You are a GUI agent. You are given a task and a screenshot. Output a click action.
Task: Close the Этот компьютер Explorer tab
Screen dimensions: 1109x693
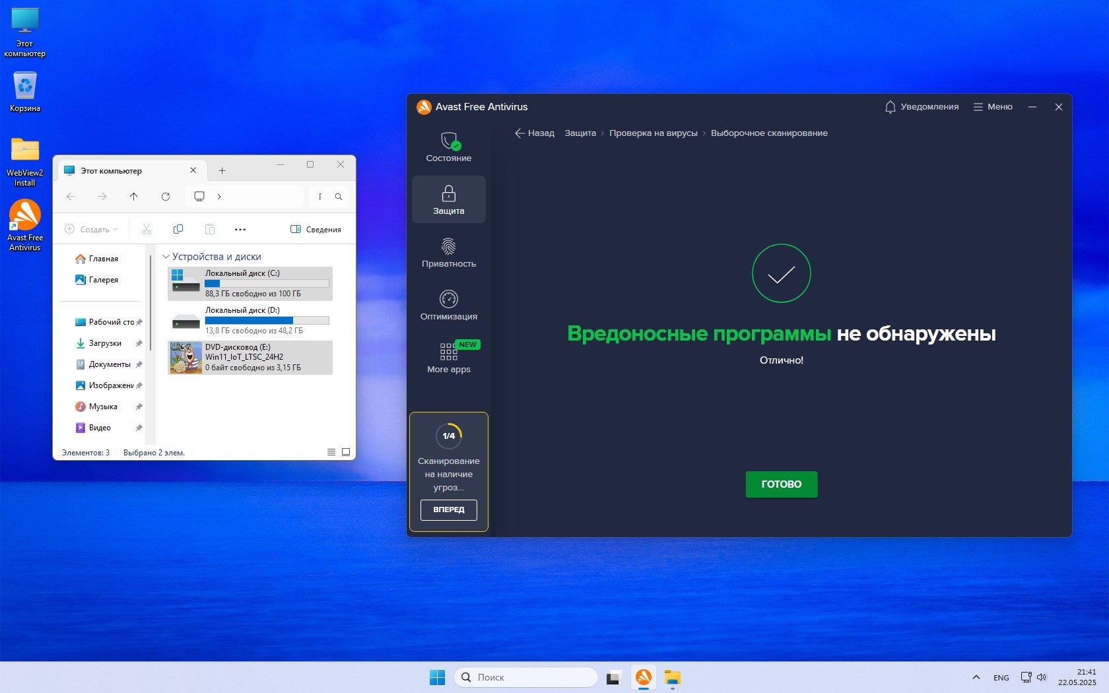pos(193,170)
